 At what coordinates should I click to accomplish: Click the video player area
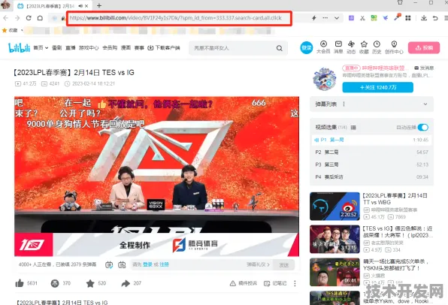point(156,177)
